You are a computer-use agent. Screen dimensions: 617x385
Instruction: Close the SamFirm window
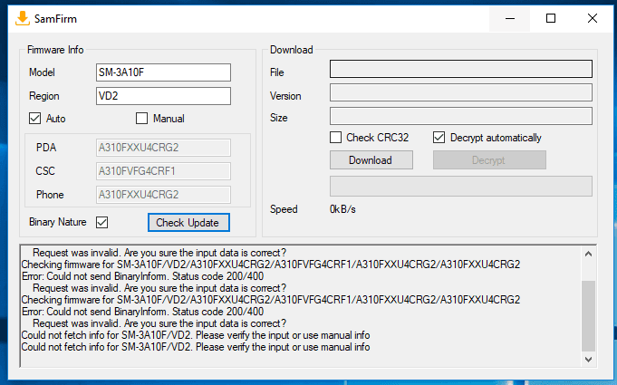pos(593,18)
